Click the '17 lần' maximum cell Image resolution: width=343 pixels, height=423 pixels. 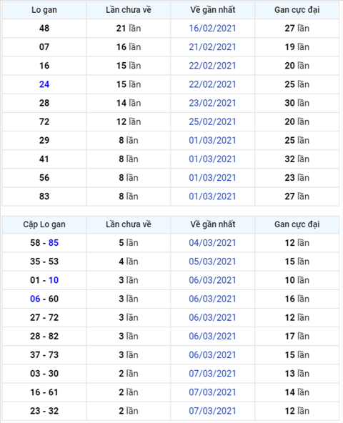[297, 336]
